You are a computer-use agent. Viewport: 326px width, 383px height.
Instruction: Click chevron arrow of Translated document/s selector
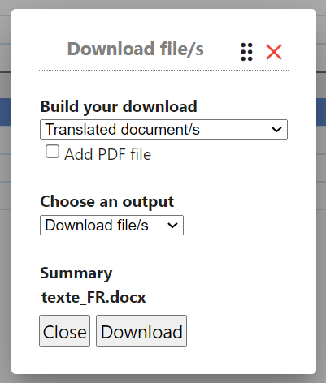(x=276, y=130)
